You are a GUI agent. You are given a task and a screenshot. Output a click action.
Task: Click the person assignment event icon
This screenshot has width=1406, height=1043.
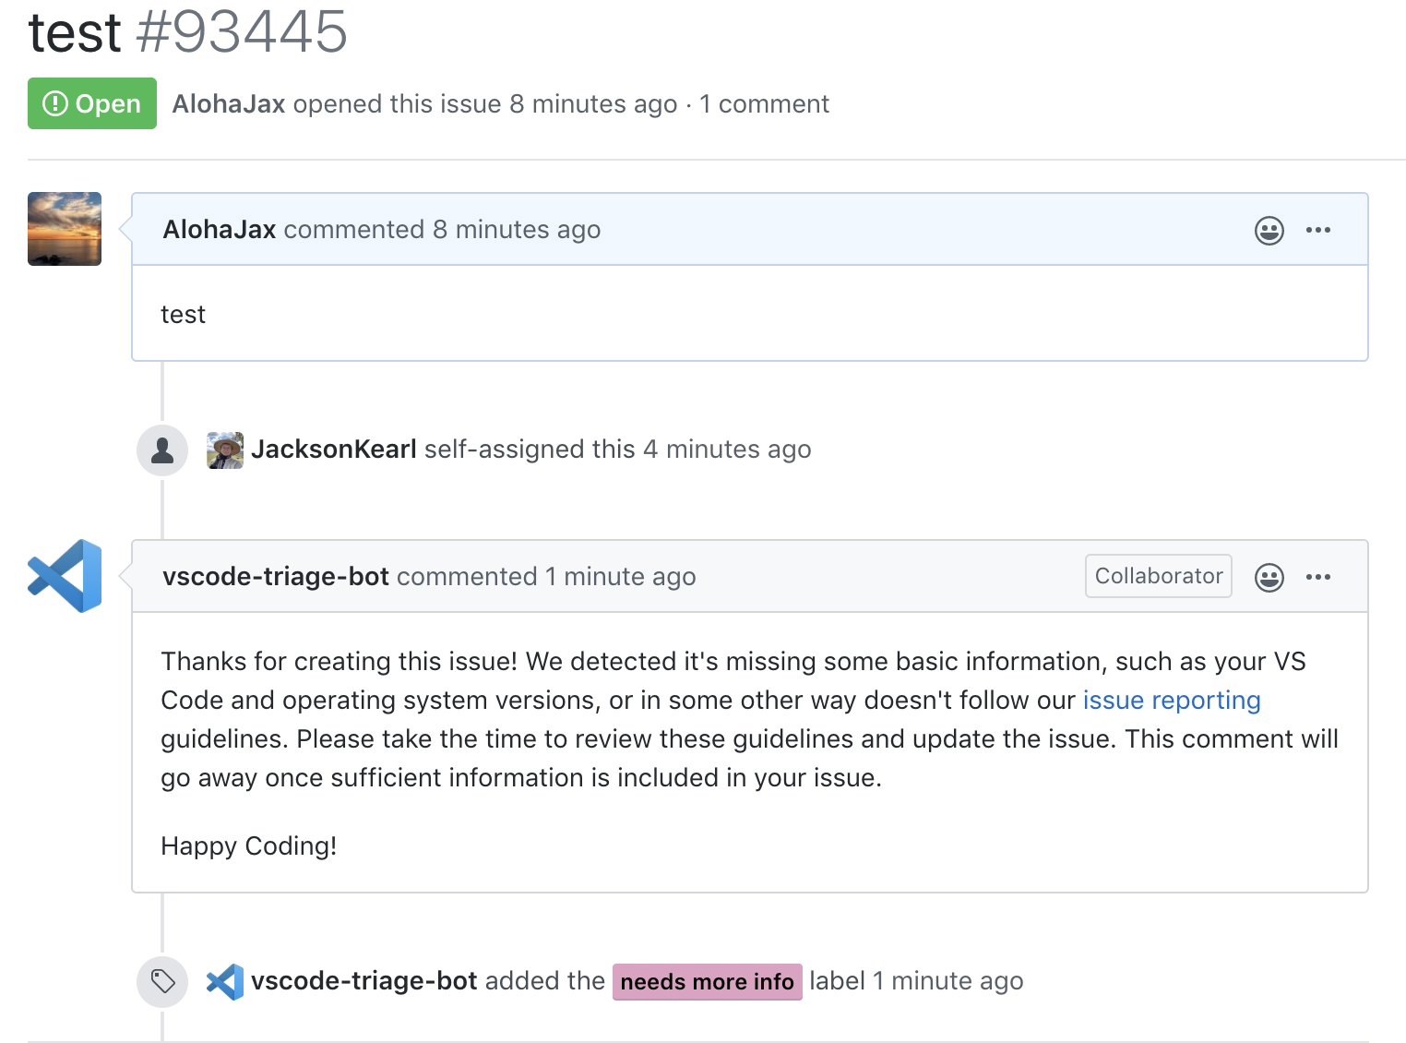coord(162,450)
